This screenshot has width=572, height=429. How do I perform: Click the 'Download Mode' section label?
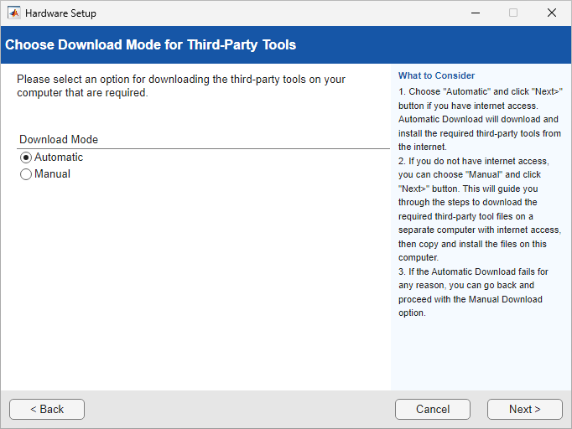coord(59,140)
